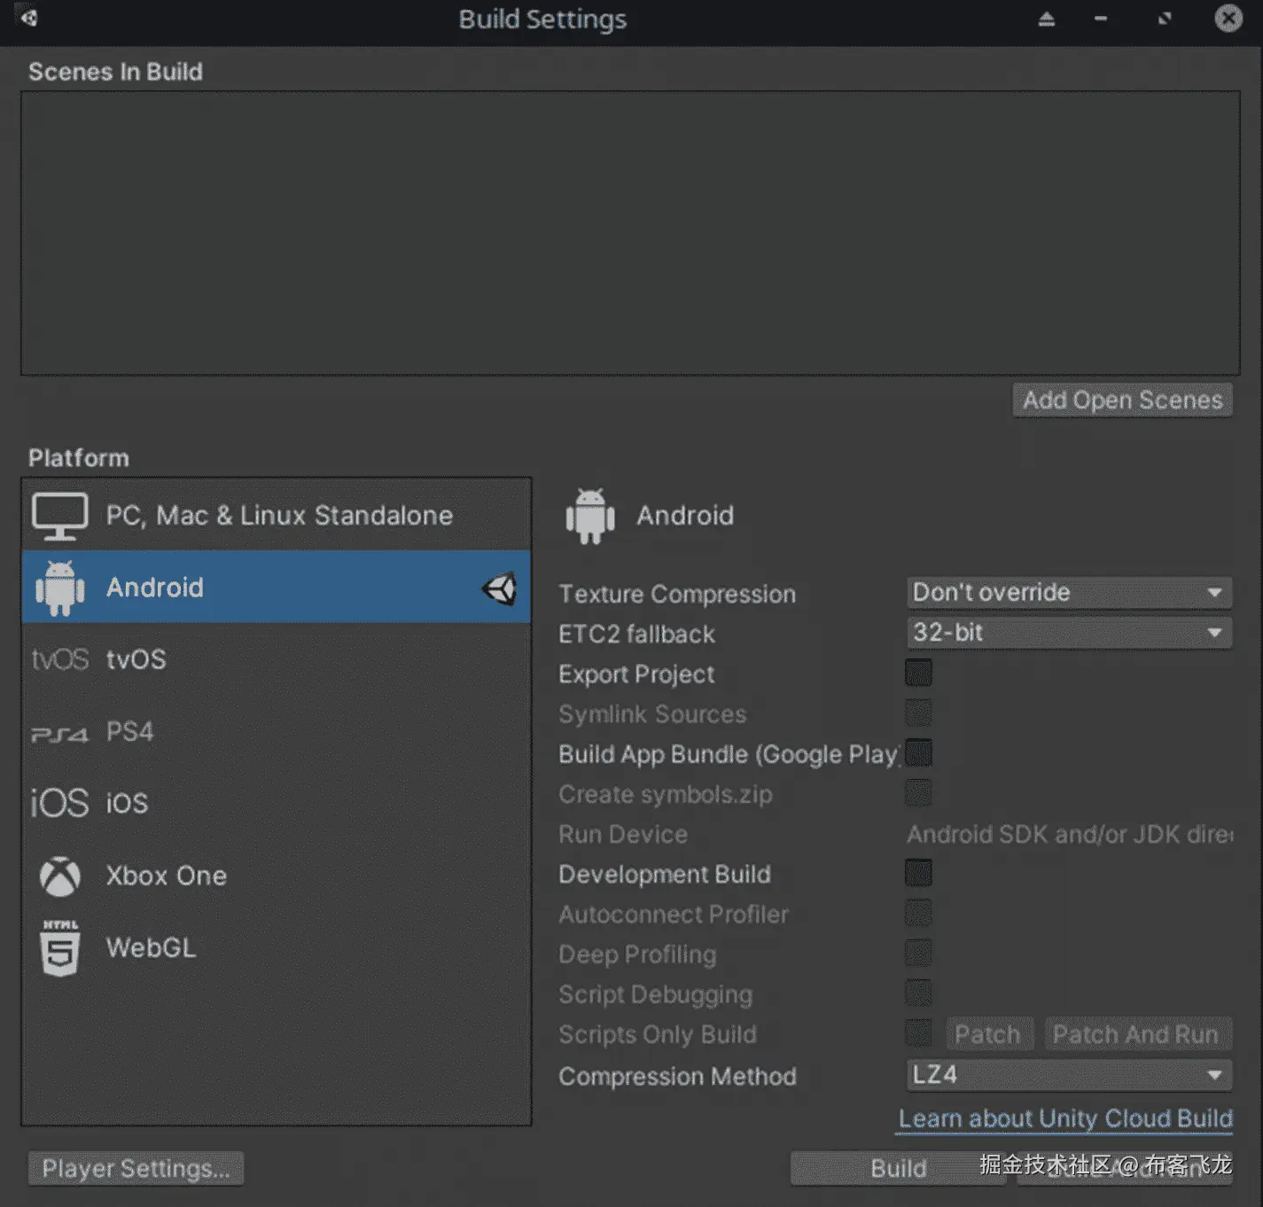Image resolution: width=1263 pixels, height=1207 pixels.
Task: Click the PC, Mac & Linux Standalone monitor icon
Action: tap(59, 516)
